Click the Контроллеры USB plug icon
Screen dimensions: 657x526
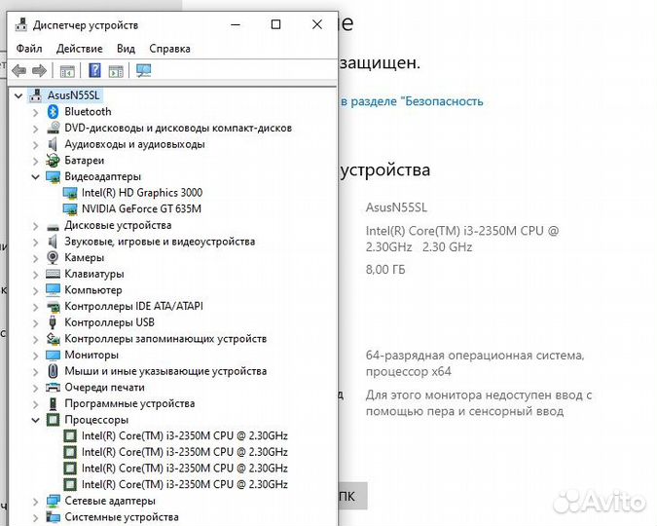(53, 322)
